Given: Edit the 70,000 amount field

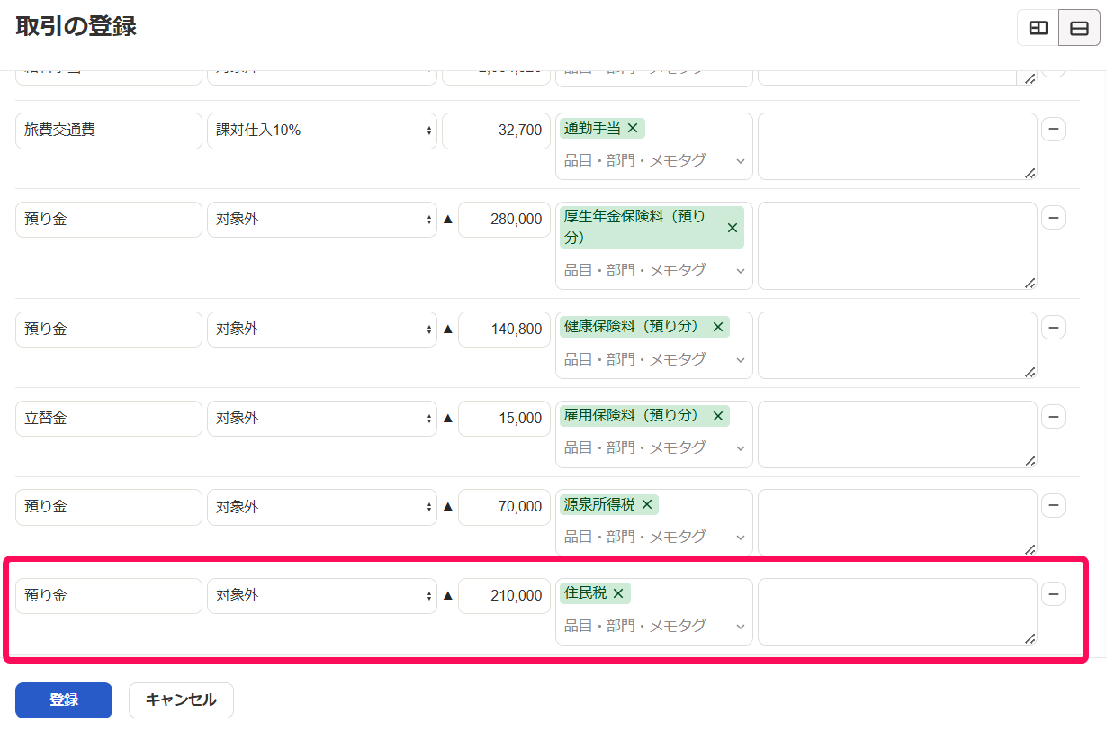Looking at the screenshot, I should (x=504, y=507).
